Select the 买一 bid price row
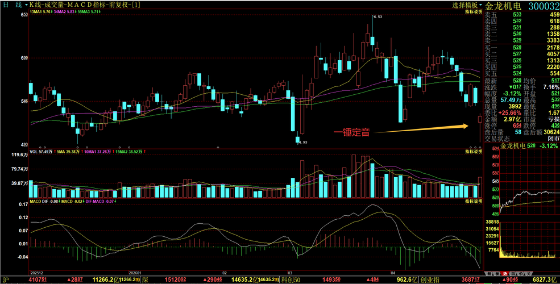 click(x=521, y=48)
